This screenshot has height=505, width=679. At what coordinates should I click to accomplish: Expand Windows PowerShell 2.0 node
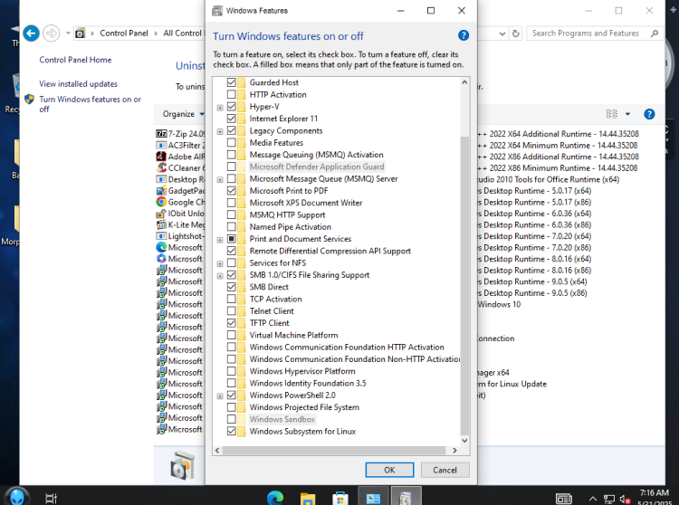(x=220, y=396)
